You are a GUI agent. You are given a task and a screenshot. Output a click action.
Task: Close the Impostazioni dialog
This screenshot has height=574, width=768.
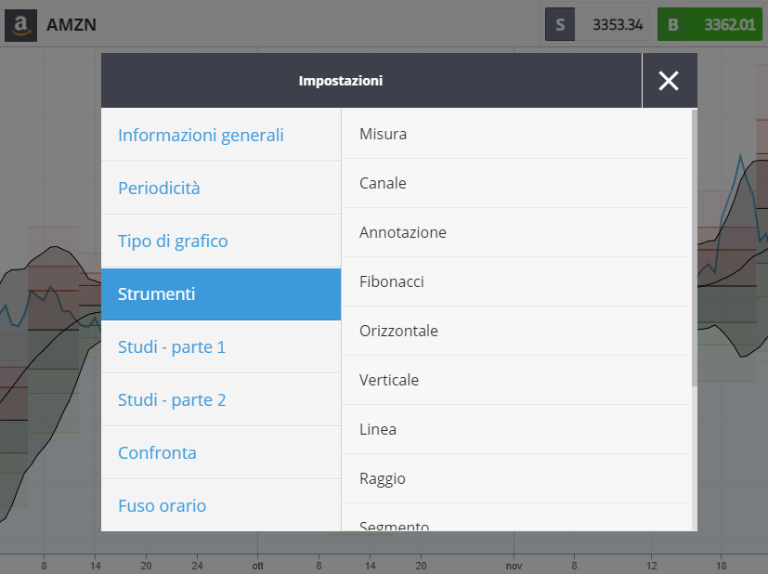pos(669,81)
